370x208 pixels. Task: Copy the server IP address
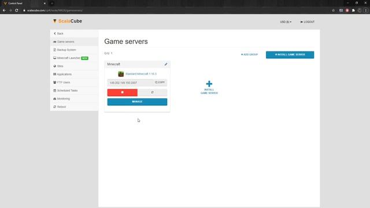160,83
